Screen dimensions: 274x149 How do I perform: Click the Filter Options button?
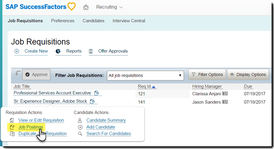click(207, 74)
